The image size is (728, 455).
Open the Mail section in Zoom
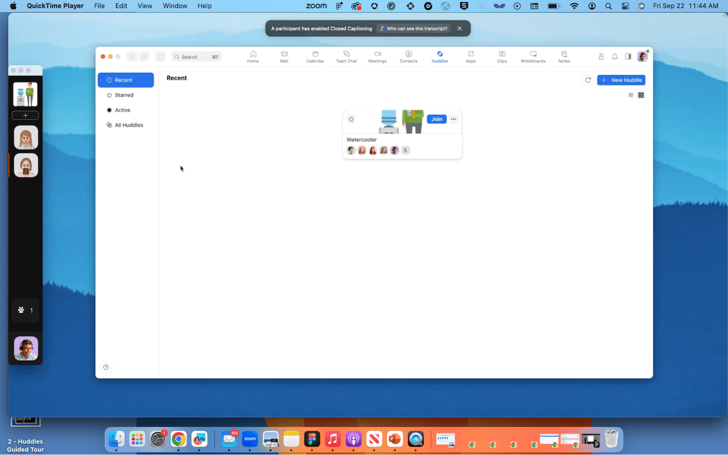pyautogui.click(x=284, y=56)
